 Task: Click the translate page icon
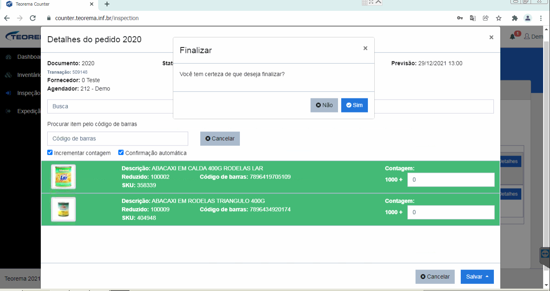(x=473, y=18)
